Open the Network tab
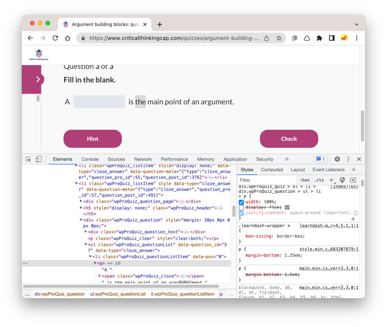The width and height of the screenshot is (387, 327). 143,159
